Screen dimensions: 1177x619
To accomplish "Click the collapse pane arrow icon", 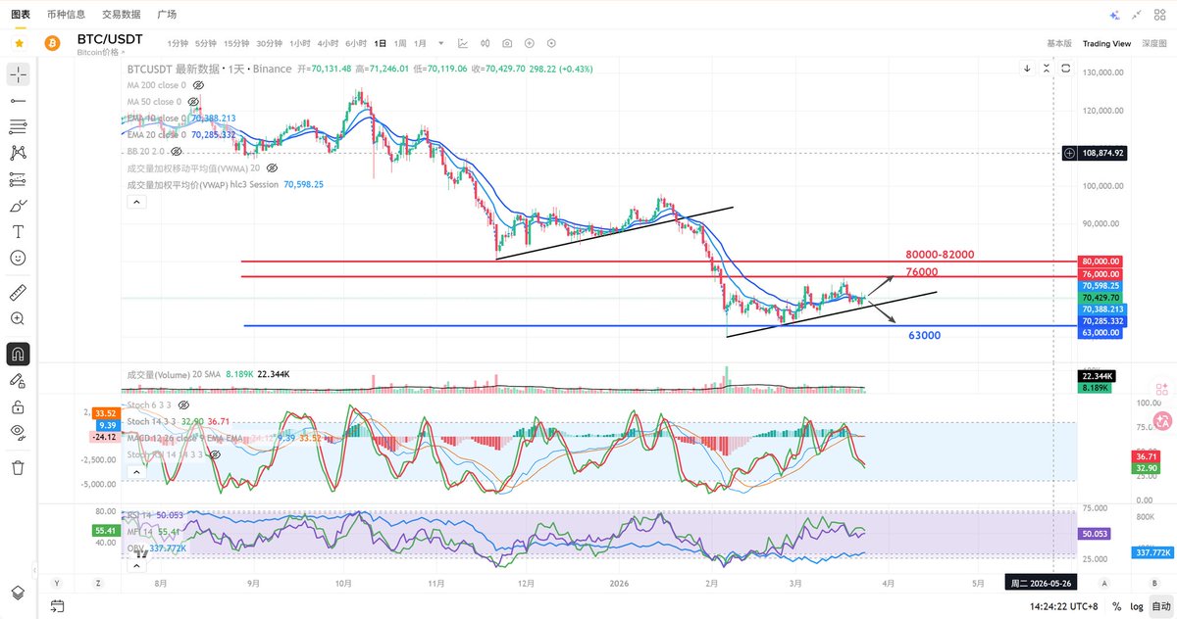I will [x=1048, y=69].
